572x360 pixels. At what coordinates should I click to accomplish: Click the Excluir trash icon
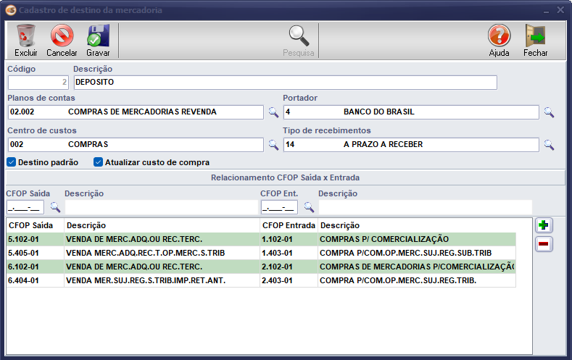tap(25, 36)
